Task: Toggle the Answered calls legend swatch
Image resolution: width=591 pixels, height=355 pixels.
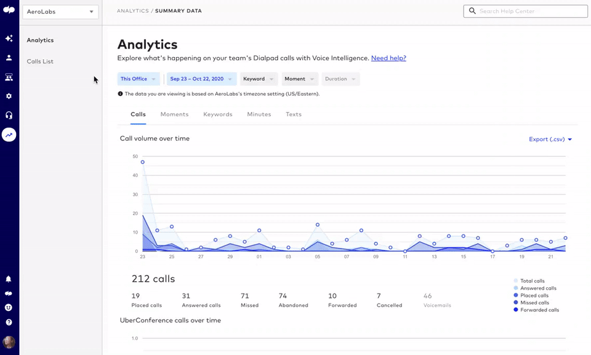Action: (x=516, y=288)
